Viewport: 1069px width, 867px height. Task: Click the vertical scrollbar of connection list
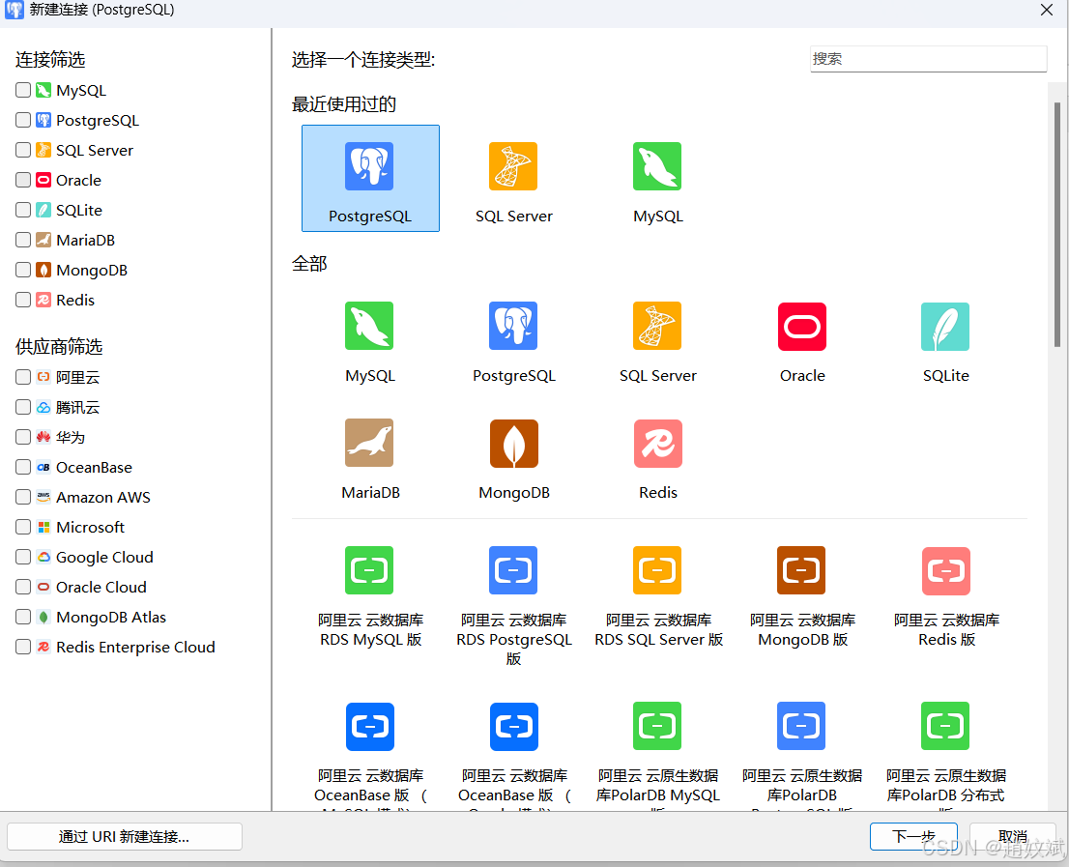click(x=1057, y=225)
